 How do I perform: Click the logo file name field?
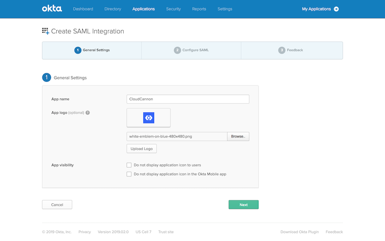[177, 136]
